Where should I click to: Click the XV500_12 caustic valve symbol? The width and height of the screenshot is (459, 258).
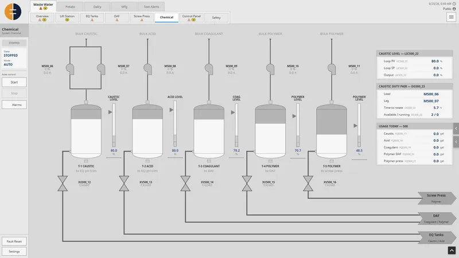pyautogui.click(x=63, y=183)
